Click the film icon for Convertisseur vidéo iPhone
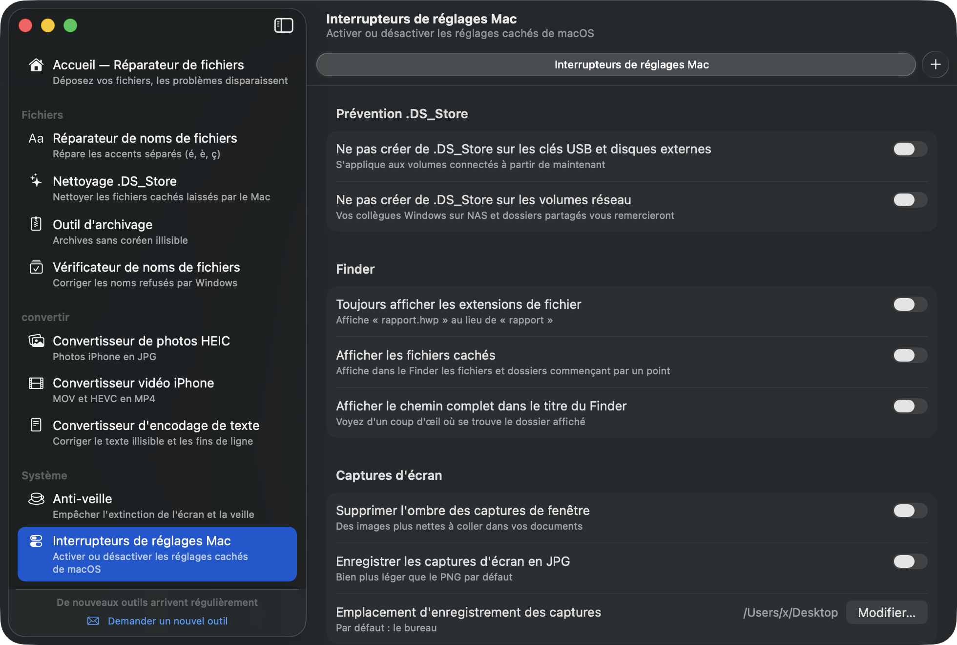 [36, 383]
